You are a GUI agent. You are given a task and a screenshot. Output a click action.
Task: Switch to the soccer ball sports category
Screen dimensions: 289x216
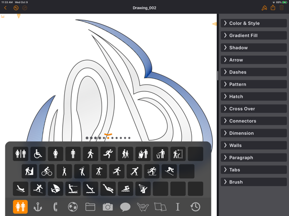pyautogui.click(x=73, y=207)
